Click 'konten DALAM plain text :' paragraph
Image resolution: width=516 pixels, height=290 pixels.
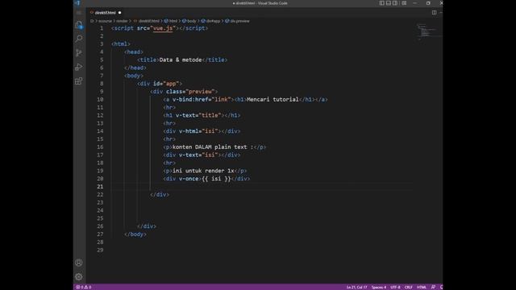click(x=213, y=147)
